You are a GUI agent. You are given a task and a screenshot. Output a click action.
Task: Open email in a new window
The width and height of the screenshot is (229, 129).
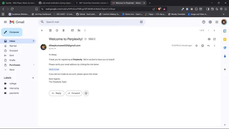click(x=215, y=39)
